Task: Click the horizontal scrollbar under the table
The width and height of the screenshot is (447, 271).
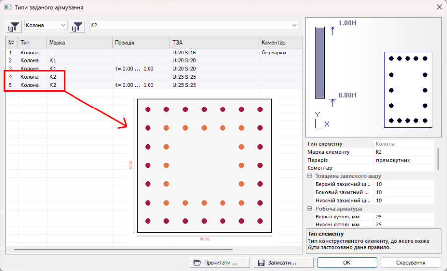Action: point(149,249)
